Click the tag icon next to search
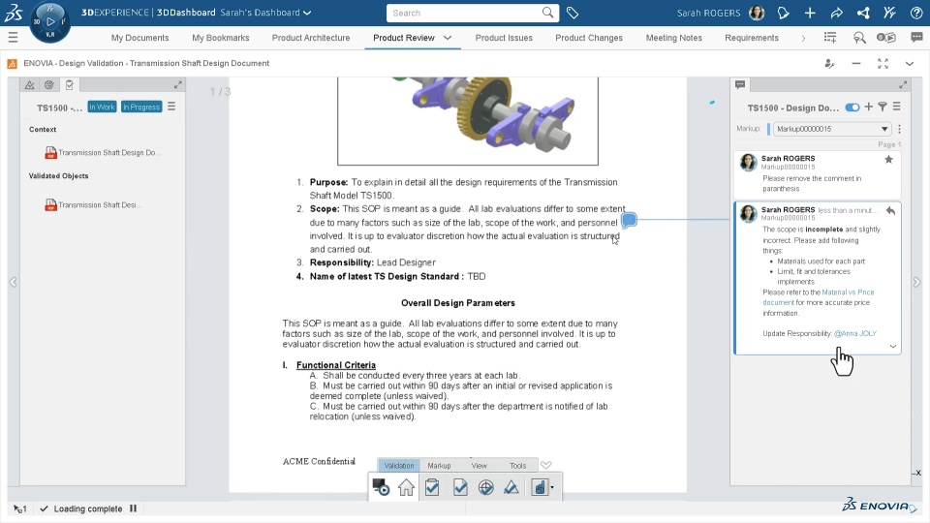930x523 pixels. tap(573, 13)
